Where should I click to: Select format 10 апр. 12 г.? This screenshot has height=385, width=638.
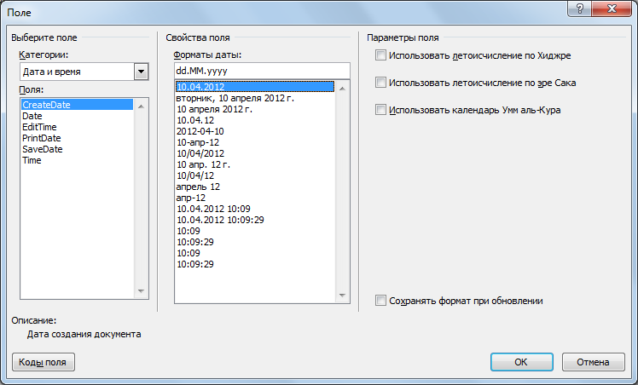(255, 164)
